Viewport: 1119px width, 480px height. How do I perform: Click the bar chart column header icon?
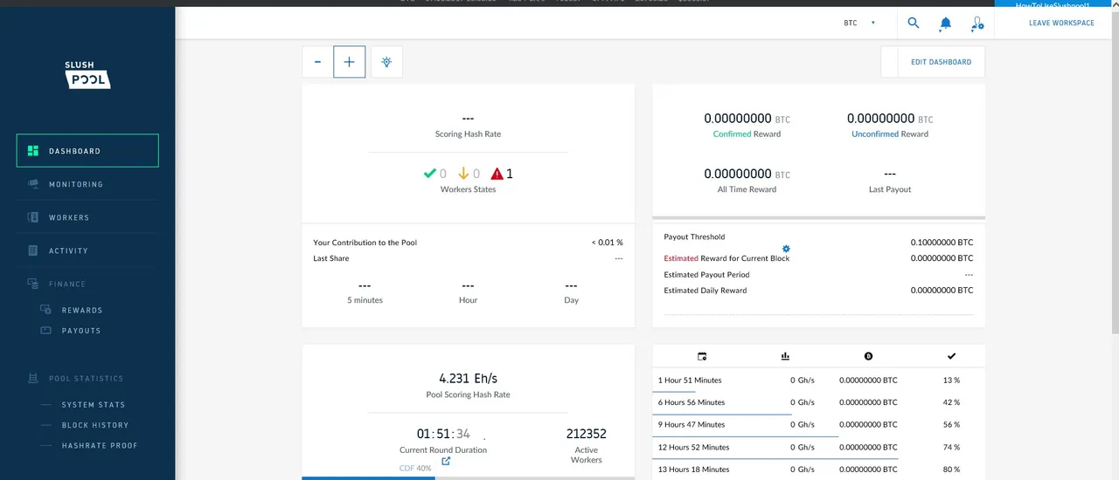pyautogui.click(x=785, y=356)
